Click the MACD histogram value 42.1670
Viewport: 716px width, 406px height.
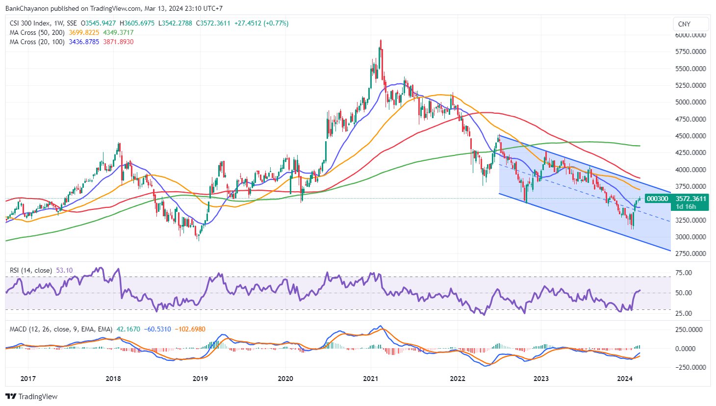(x=128, y=329)
